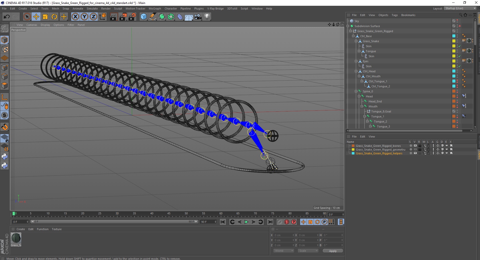
Task: Add a Light object
Action: point(207,17)
